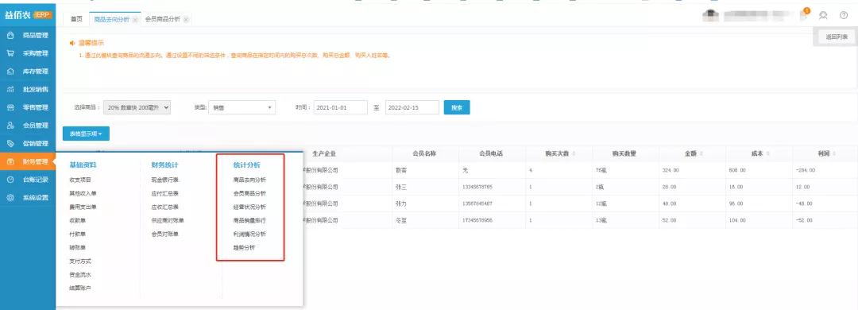Open 商品管理 in the sidebar

28,36
